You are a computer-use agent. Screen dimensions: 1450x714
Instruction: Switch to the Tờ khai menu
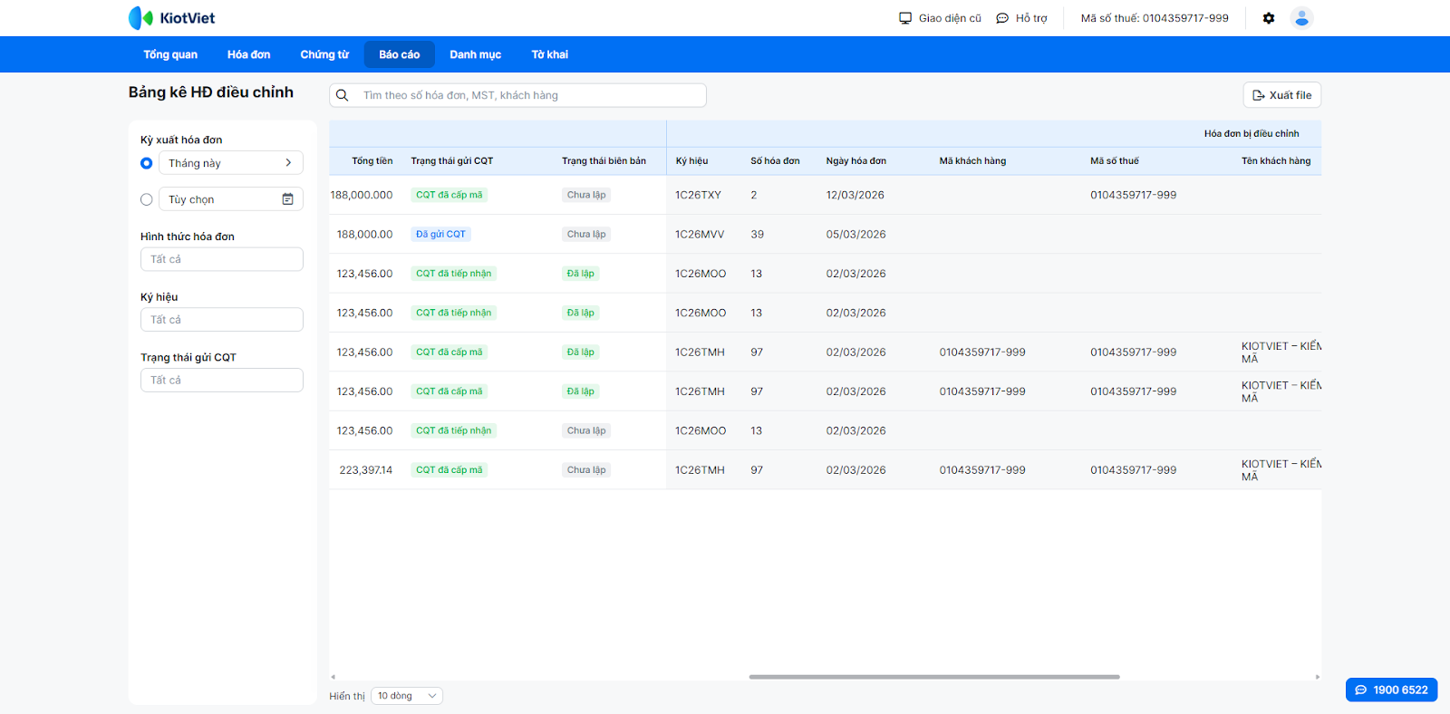[549, 54]
